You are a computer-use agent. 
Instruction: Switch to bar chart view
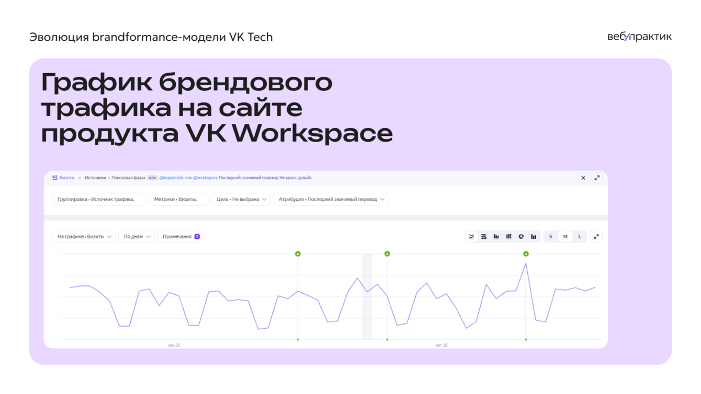(496, 237)
